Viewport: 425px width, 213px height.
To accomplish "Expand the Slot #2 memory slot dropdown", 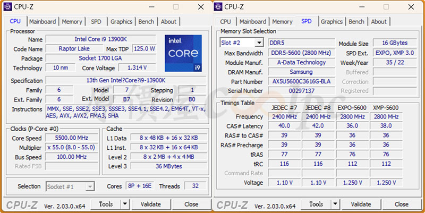I will pyautogui.click(x=259, y=43).
